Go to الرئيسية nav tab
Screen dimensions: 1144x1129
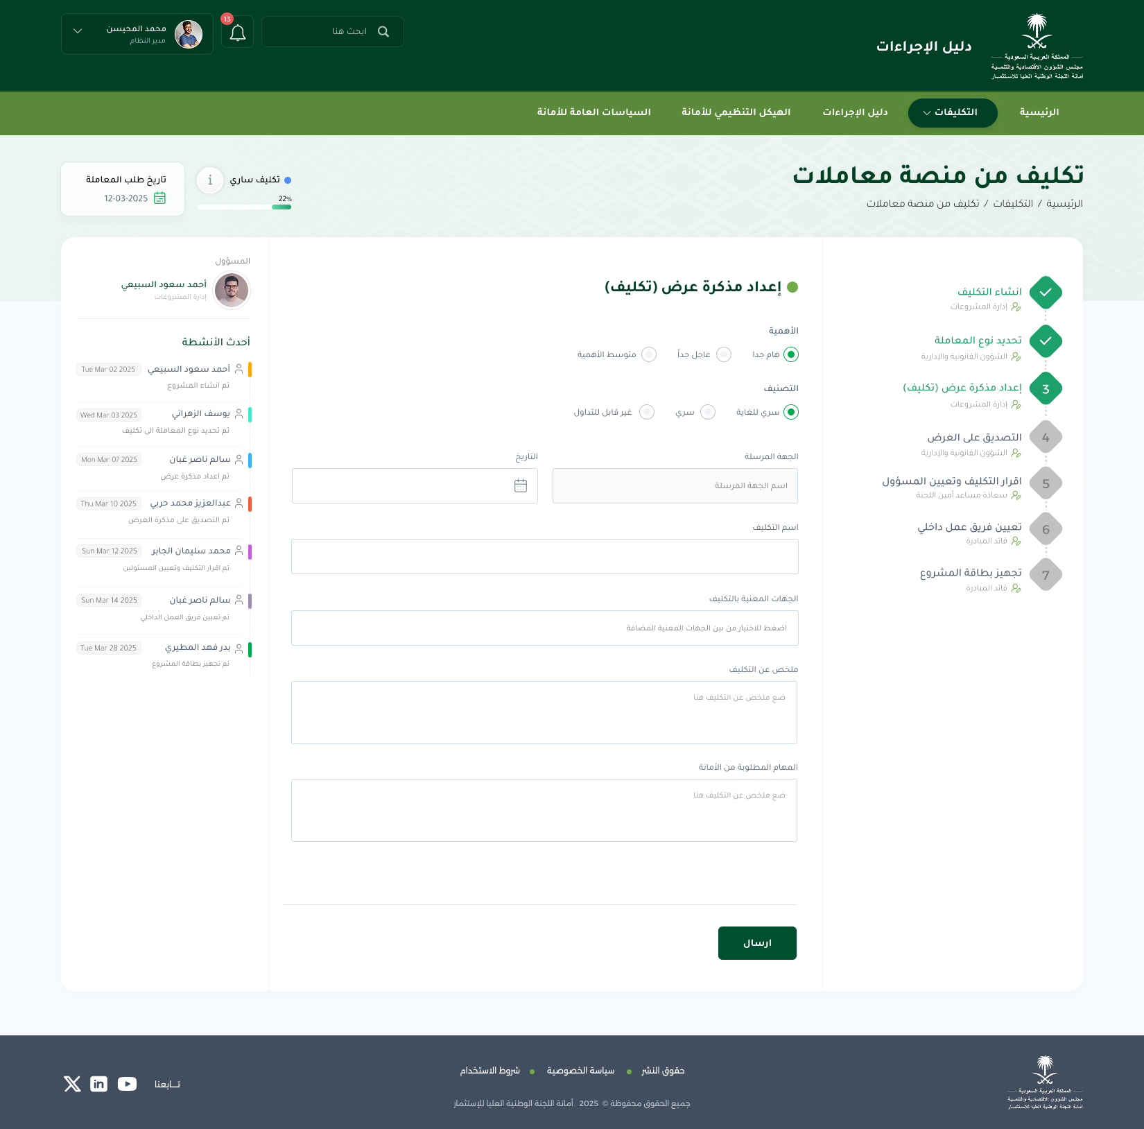pos(1039,112)
